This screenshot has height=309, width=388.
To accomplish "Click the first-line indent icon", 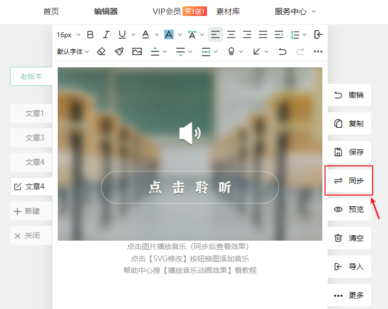I will [x=279, y=34].
